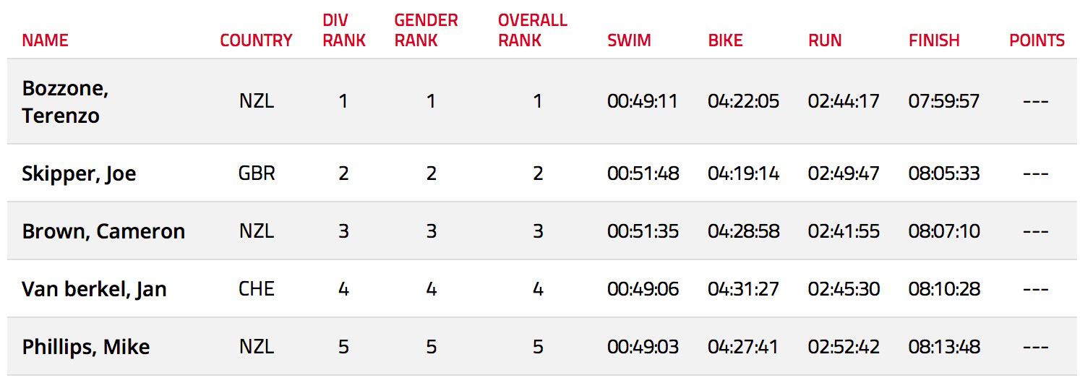Click the OVERALL RANK column header

click(532, 30)
